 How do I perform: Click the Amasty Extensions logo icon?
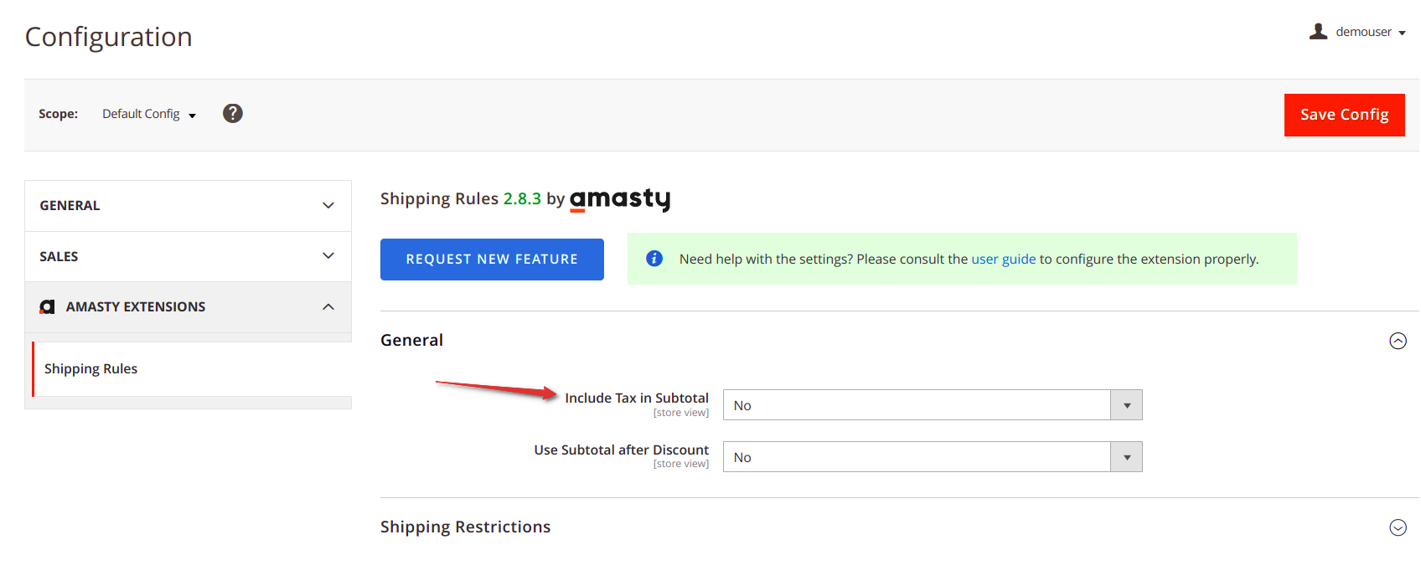[x=48, y=307]
